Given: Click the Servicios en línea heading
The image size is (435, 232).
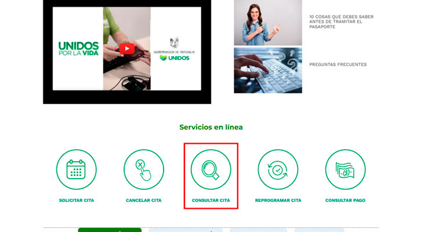Looking at the screenshot, I should click(211, 127).
